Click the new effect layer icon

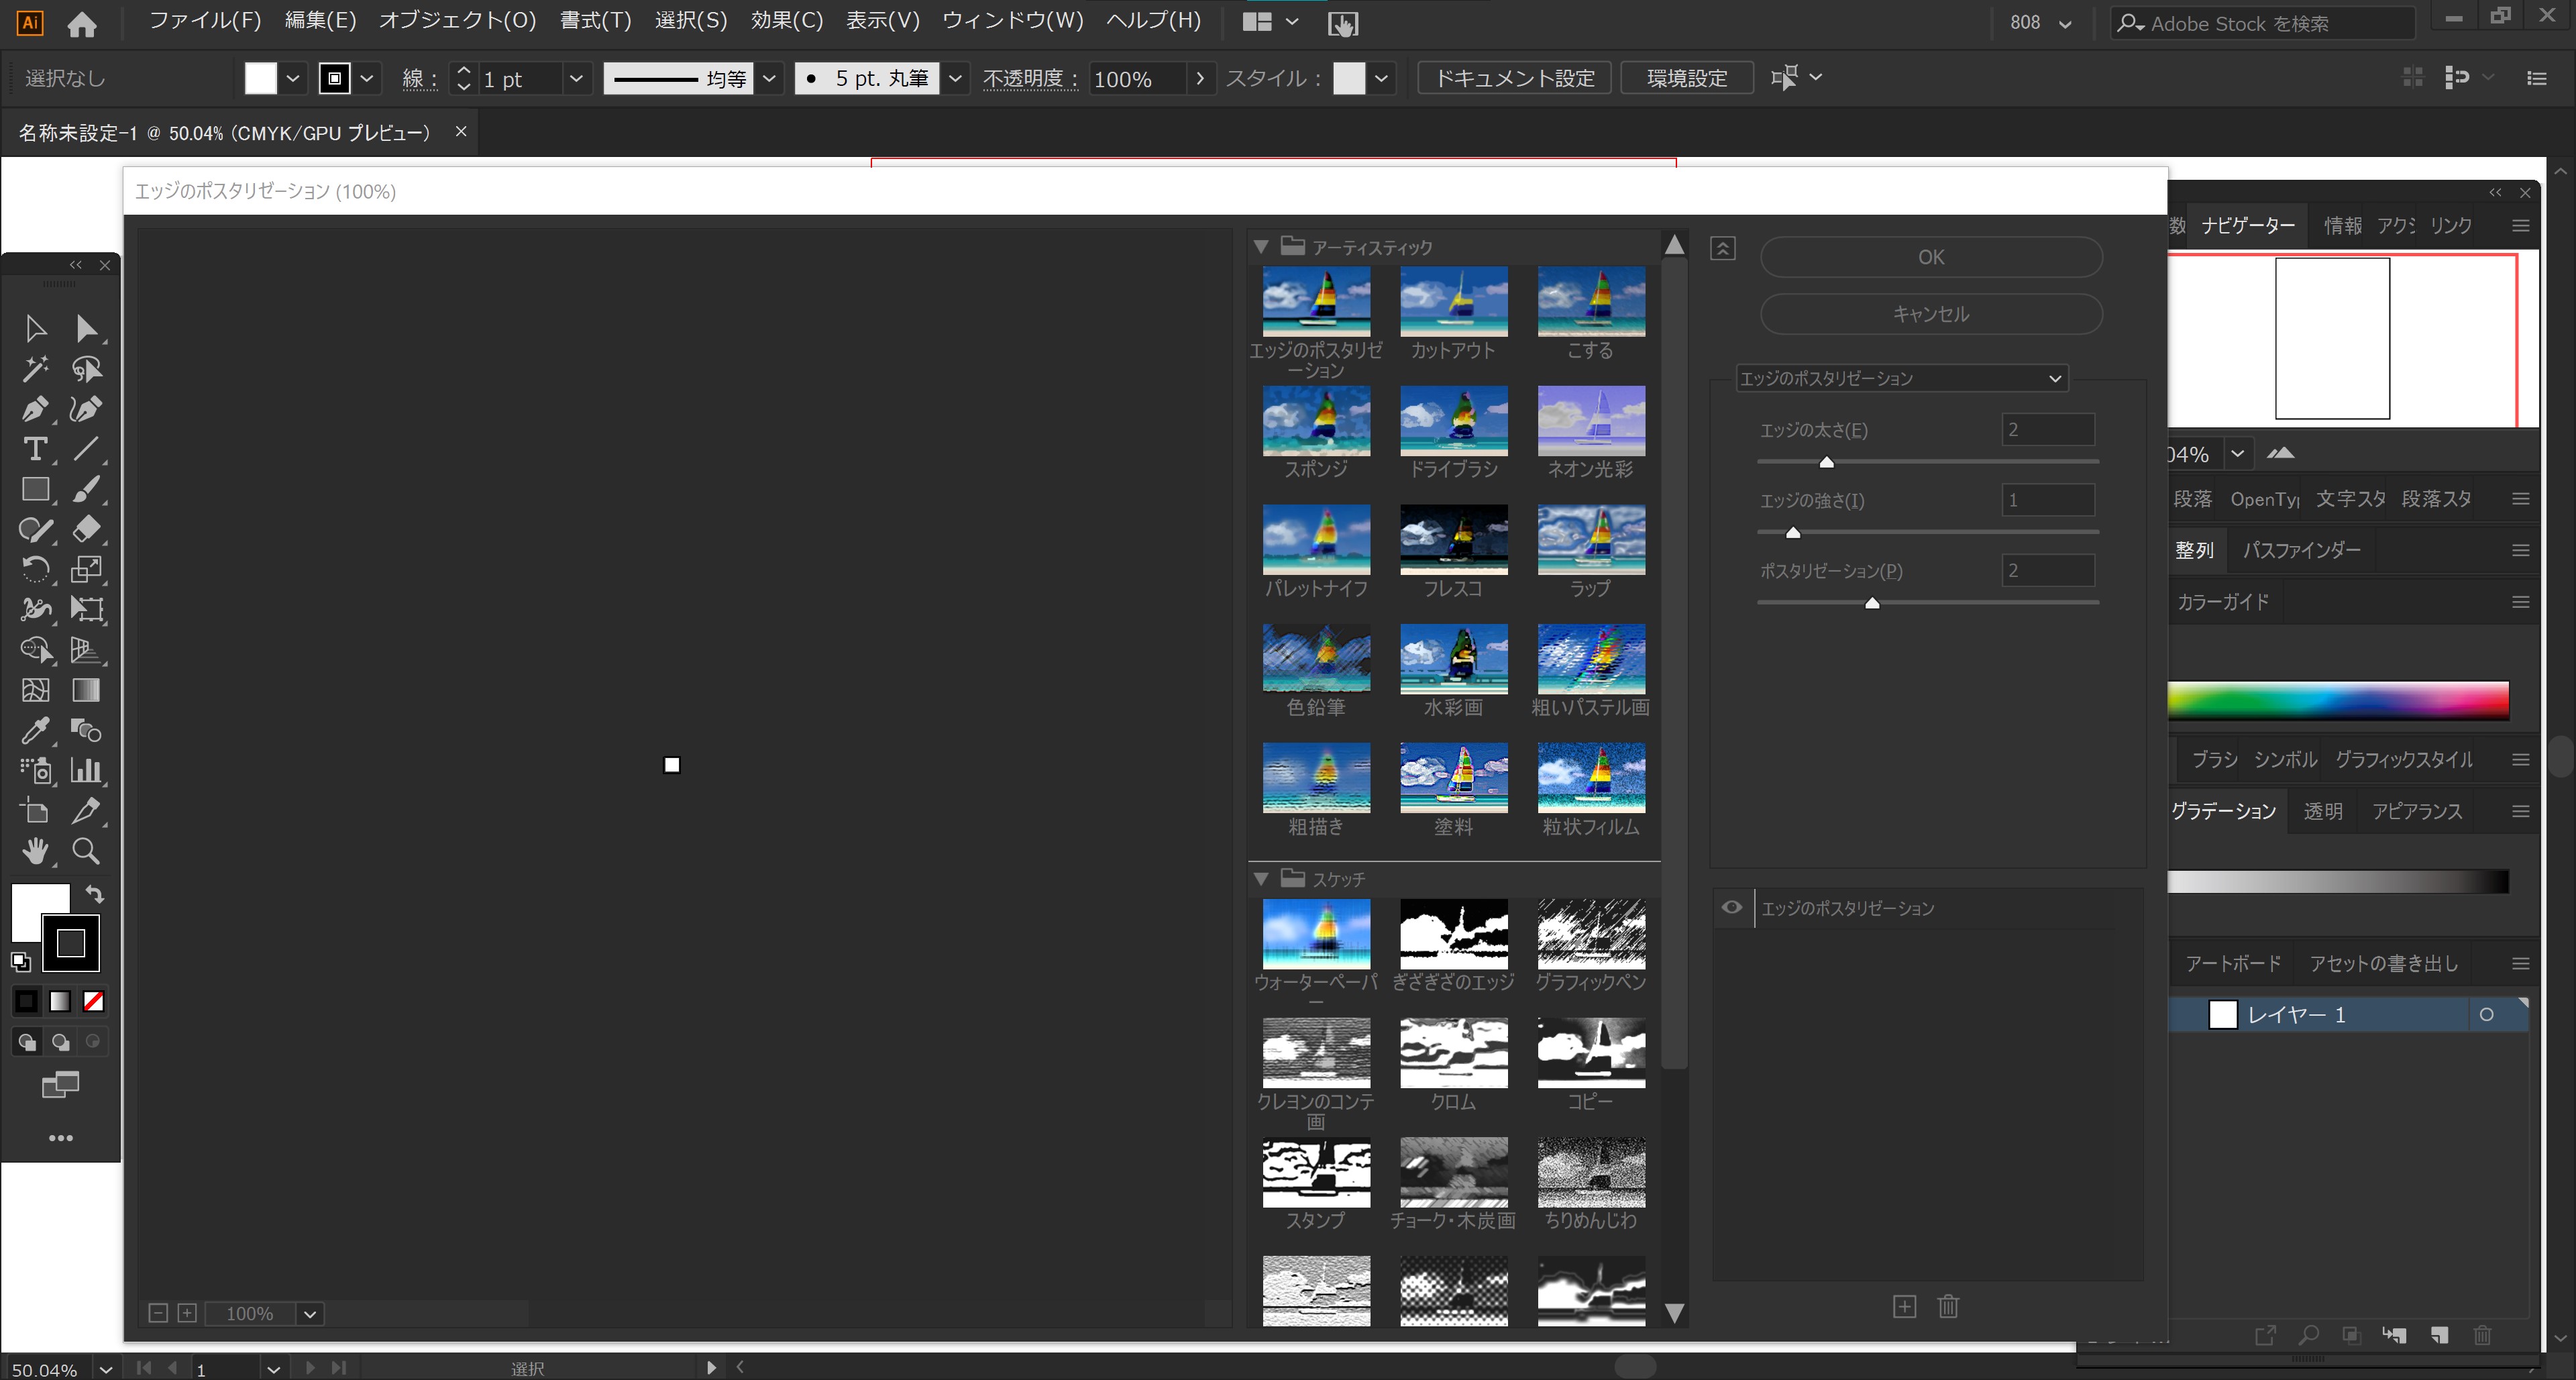click(x=1904, y=1306)
